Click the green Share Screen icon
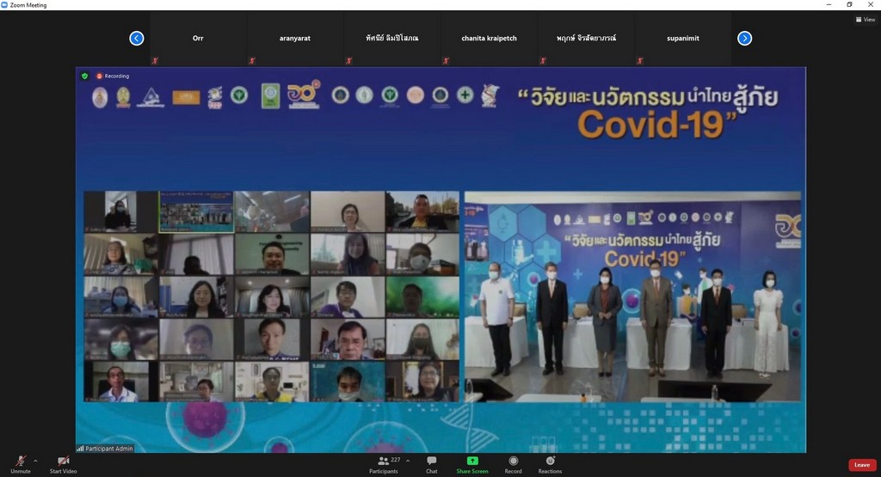The width and height of the screenshot is (881, 477). click(x=471, y=462)
